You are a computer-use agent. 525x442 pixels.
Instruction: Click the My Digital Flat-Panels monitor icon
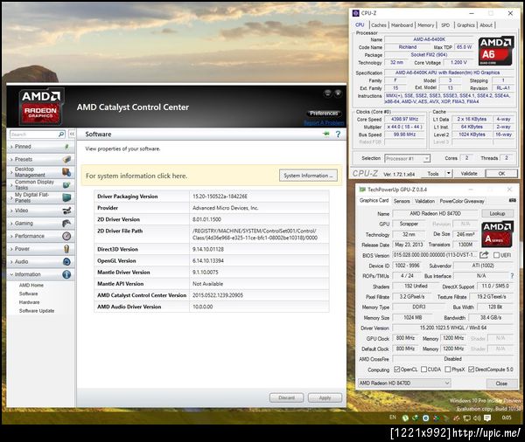click(x=66, y=197)
